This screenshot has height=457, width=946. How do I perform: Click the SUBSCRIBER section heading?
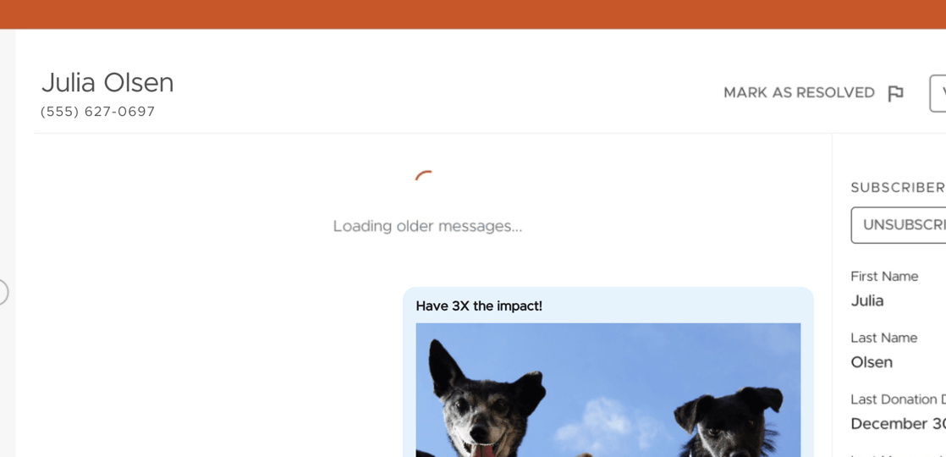tap(897, 188)
